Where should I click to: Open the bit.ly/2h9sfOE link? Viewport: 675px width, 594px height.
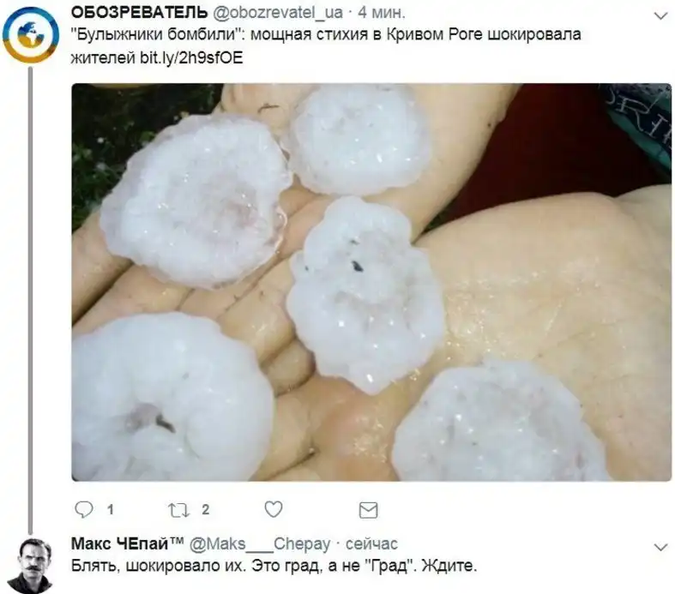pos(191,57)
